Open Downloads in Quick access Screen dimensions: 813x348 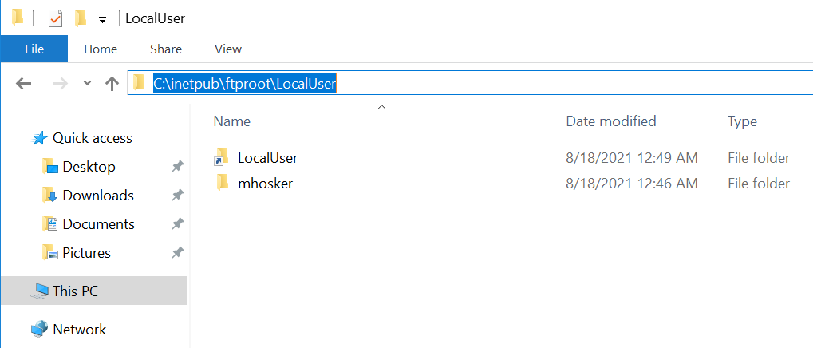[x=98, y=196]
